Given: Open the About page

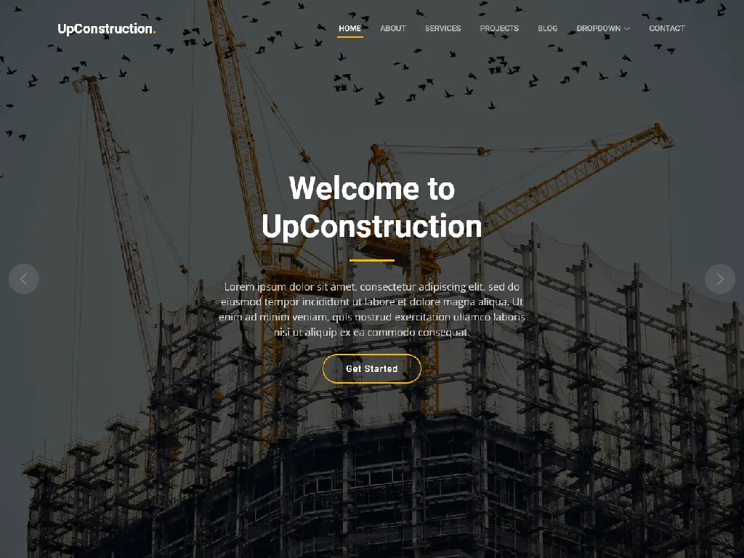Looking at the screenshot, I should click(x=393, y=28).
